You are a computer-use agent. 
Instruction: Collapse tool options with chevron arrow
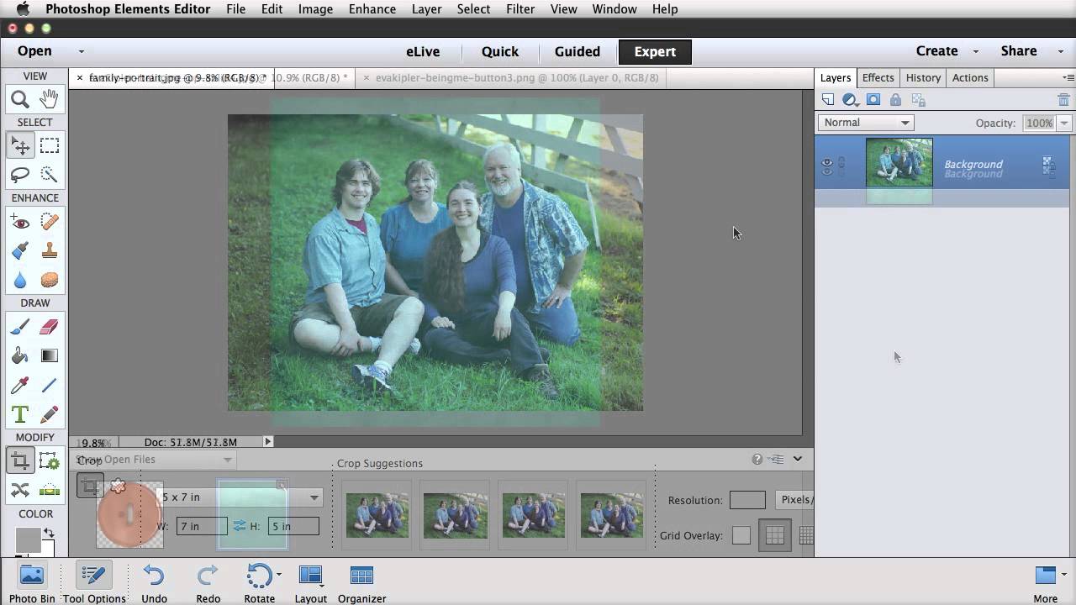point(797,459)
